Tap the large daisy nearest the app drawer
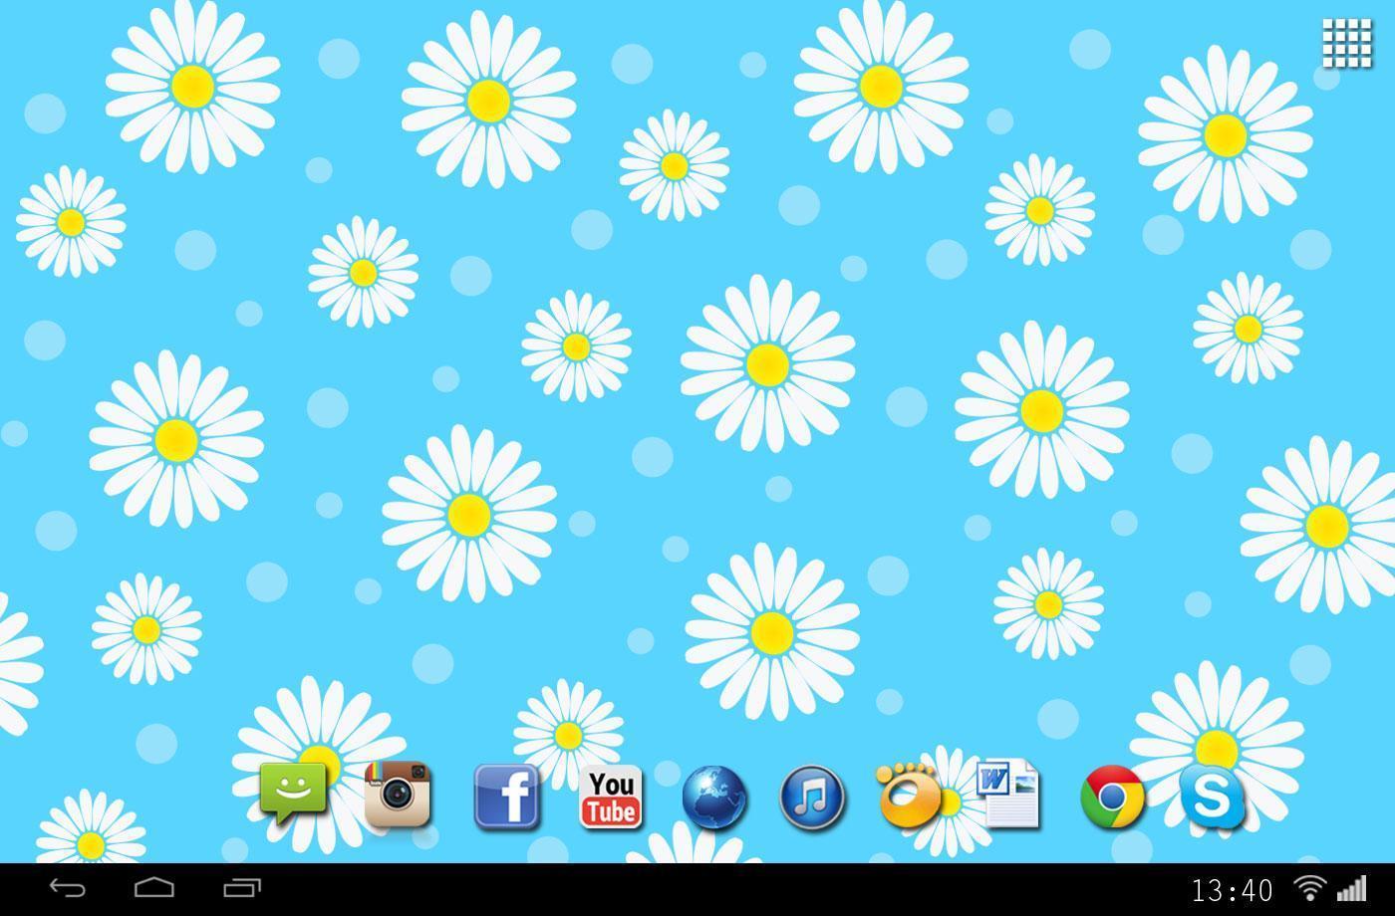 coord(1225,134)
